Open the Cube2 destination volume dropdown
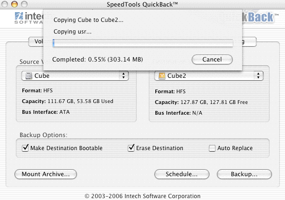 pos(209,76)
